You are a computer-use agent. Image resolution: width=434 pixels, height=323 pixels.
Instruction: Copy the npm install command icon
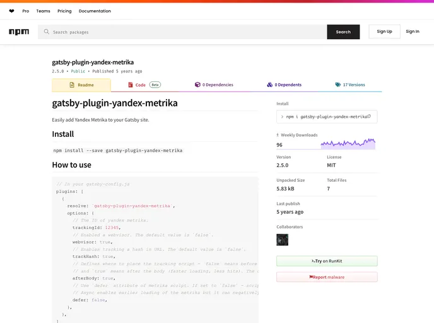(x=369, y=117)
